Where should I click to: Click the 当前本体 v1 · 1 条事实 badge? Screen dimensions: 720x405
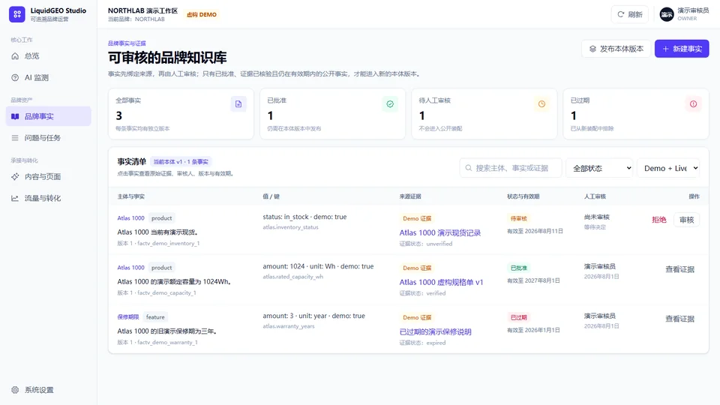click(x=181, y=162)
